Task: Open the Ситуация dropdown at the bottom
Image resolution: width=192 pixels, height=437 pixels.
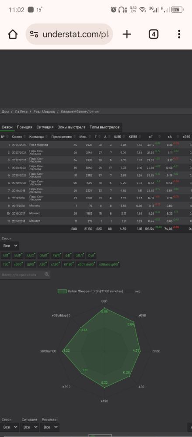Action: pyautogui.click(x=30, y=427)
